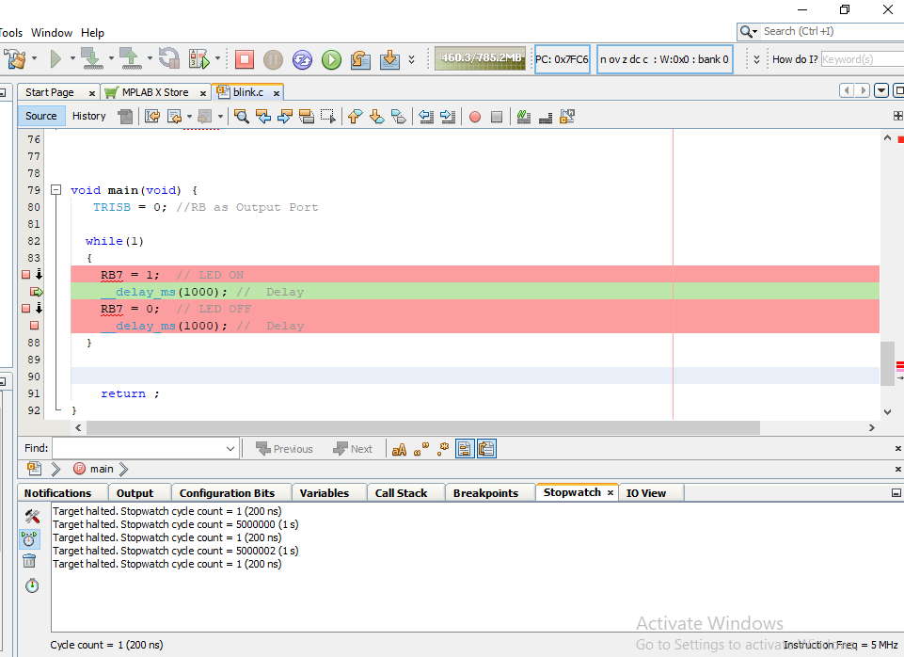Close the blink.c tab

[x=277, y=93]
